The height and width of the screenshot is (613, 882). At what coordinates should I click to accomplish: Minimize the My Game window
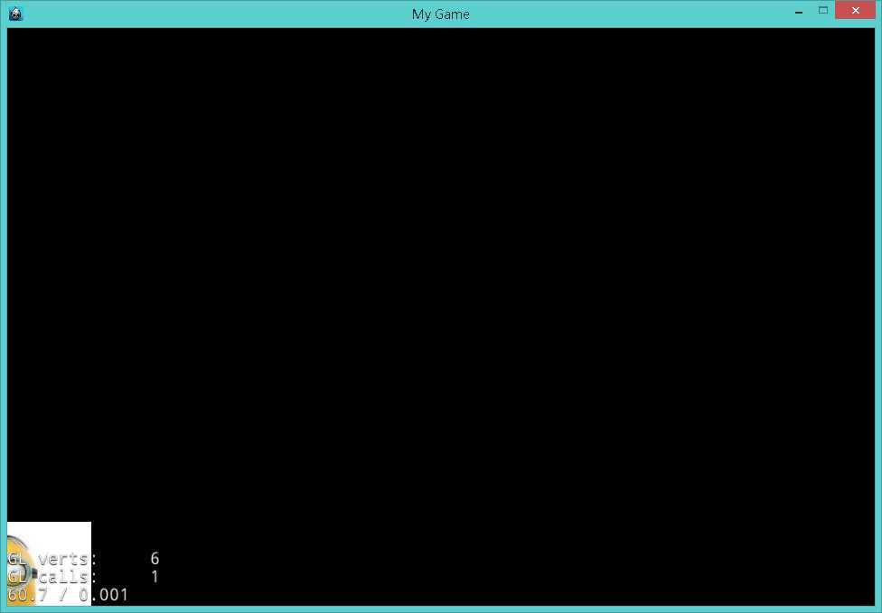(798, 11)
